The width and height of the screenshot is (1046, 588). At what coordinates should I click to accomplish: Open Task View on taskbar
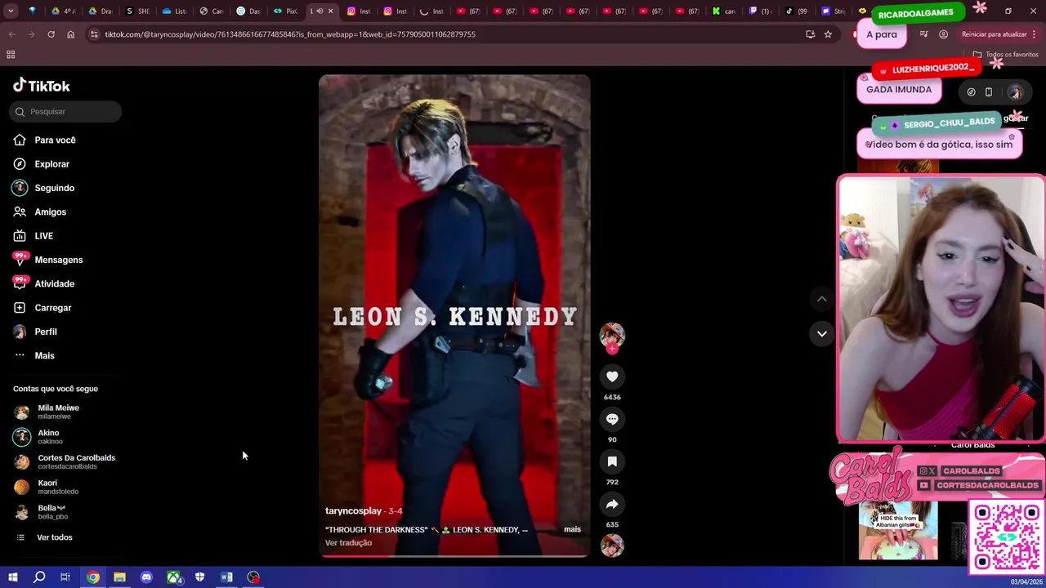[x=65, y=577]
